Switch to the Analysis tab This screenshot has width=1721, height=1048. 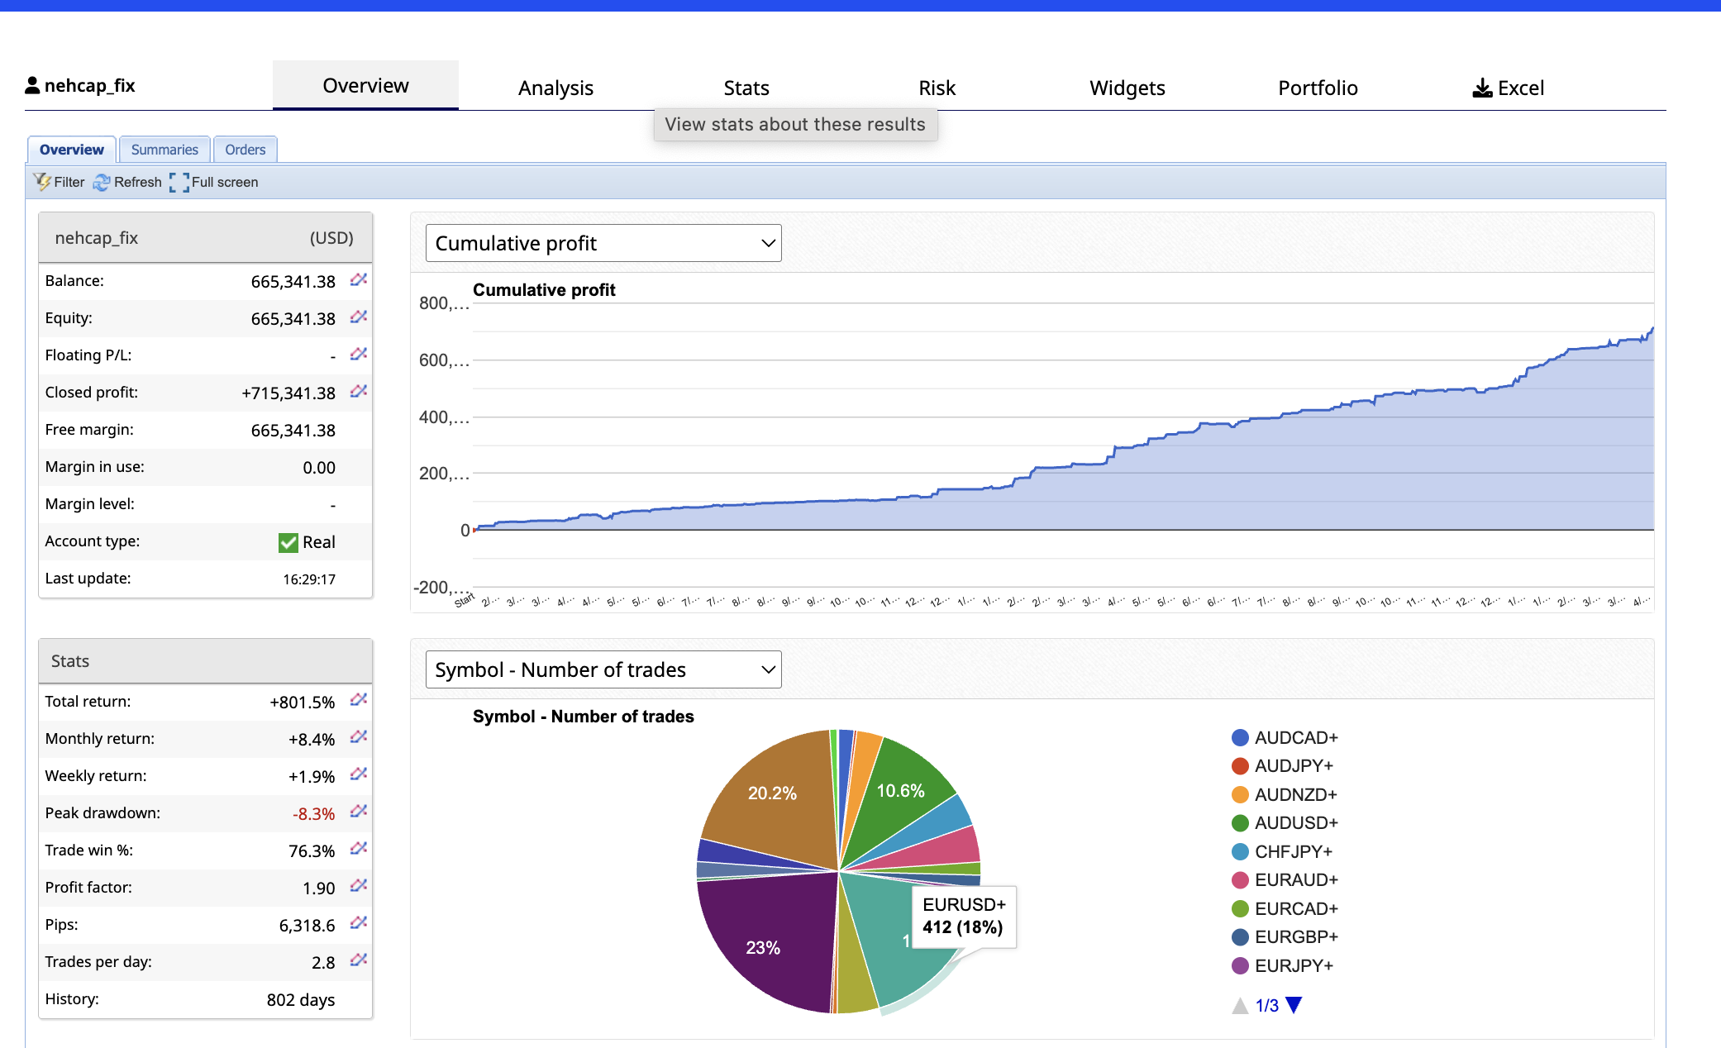pyautogui.click(x=555, y=88)
